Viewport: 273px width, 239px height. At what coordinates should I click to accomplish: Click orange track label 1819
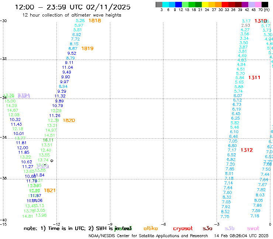pyautogui.click(x=87, y=49)
